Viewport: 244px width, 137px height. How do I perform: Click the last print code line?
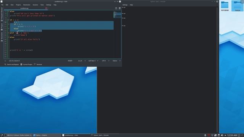point(21,50)
